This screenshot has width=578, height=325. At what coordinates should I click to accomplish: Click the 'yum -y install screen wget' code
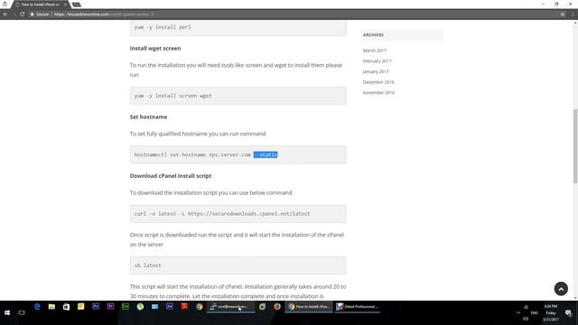pyautogui.click(x=172, y=96)
